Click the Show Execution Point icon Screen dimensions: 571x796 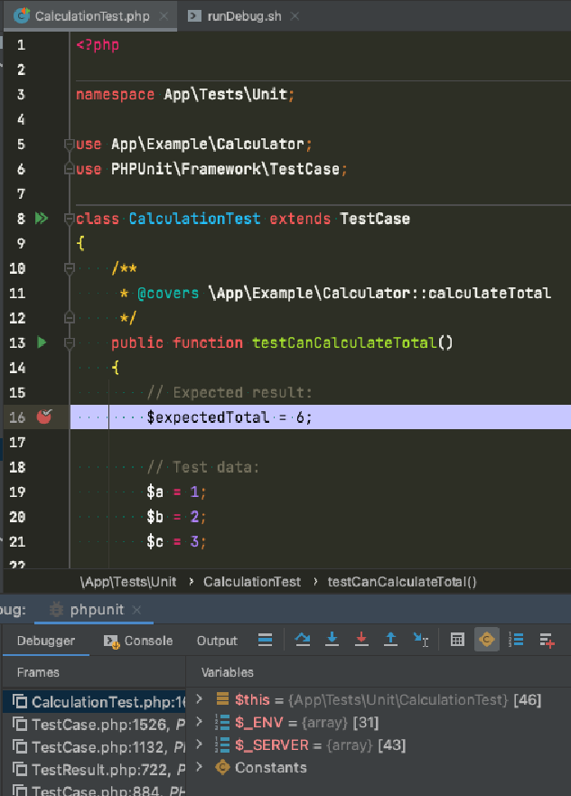tap(265, 640)
